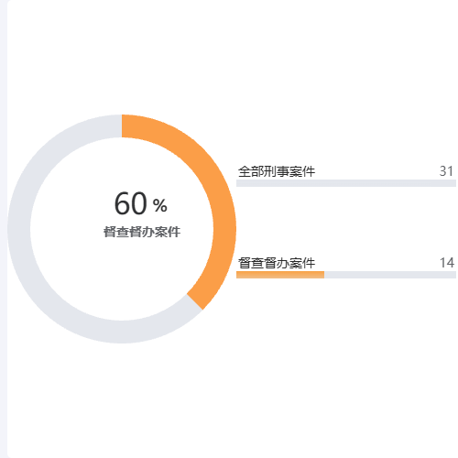Click the gray progress bar under 全部刑事案件
Image resolution: width=458 pixels, height=458 pixels.
point(346,183)
